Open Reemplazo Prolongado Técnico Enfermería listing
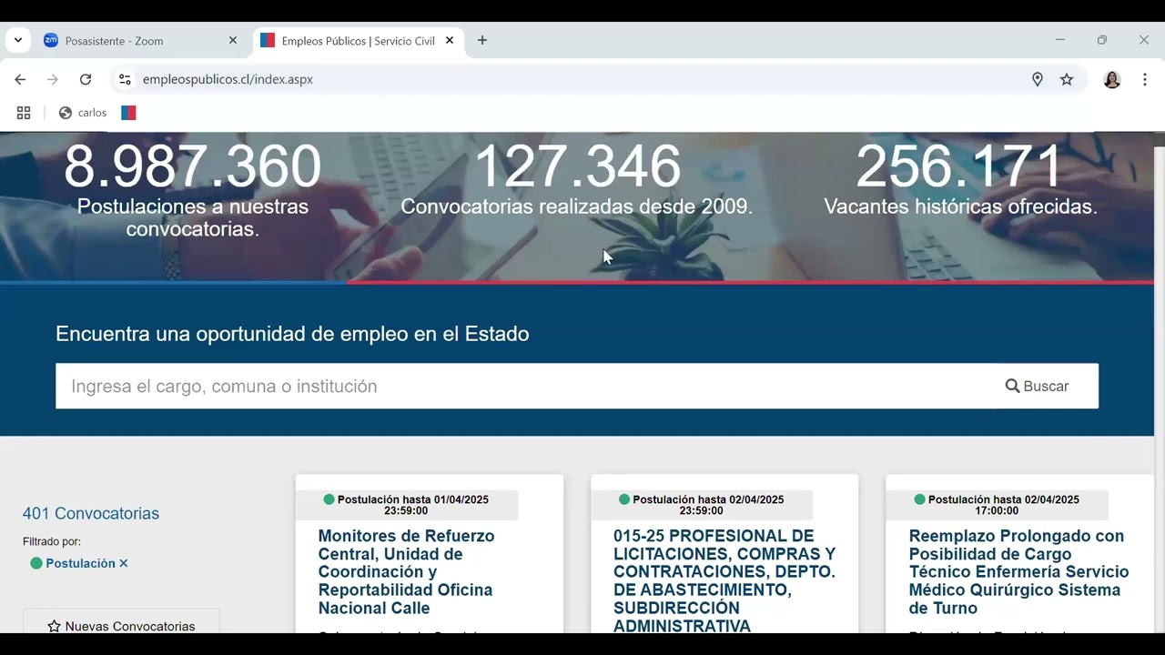The height and width of the screenshot is (655, 1165). (1018, 571)
